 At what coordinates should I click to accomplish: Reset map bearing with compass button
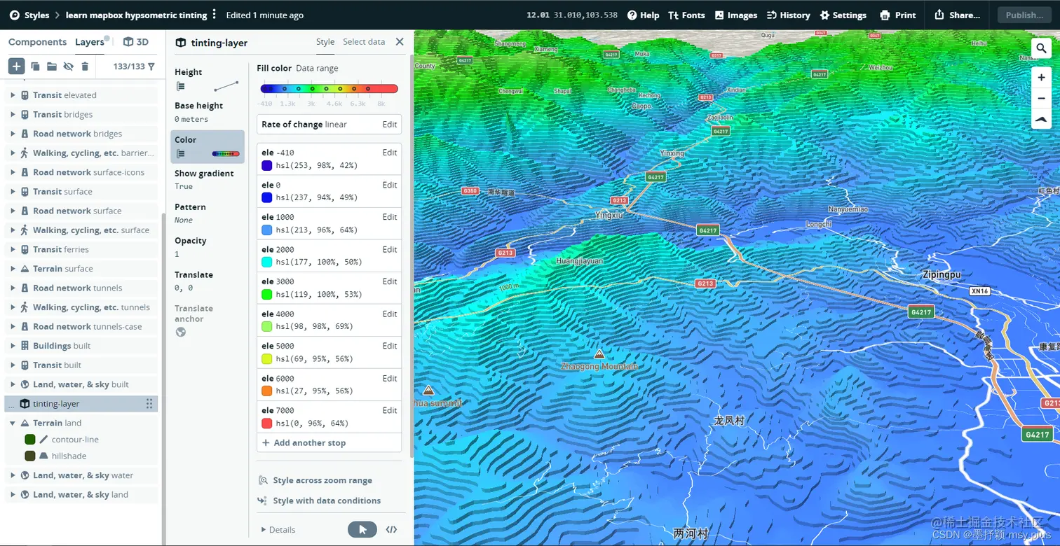1041,119
